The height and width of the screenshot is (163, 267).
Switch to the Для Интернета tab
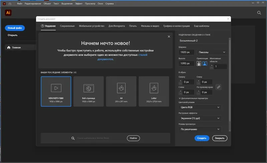116,26
